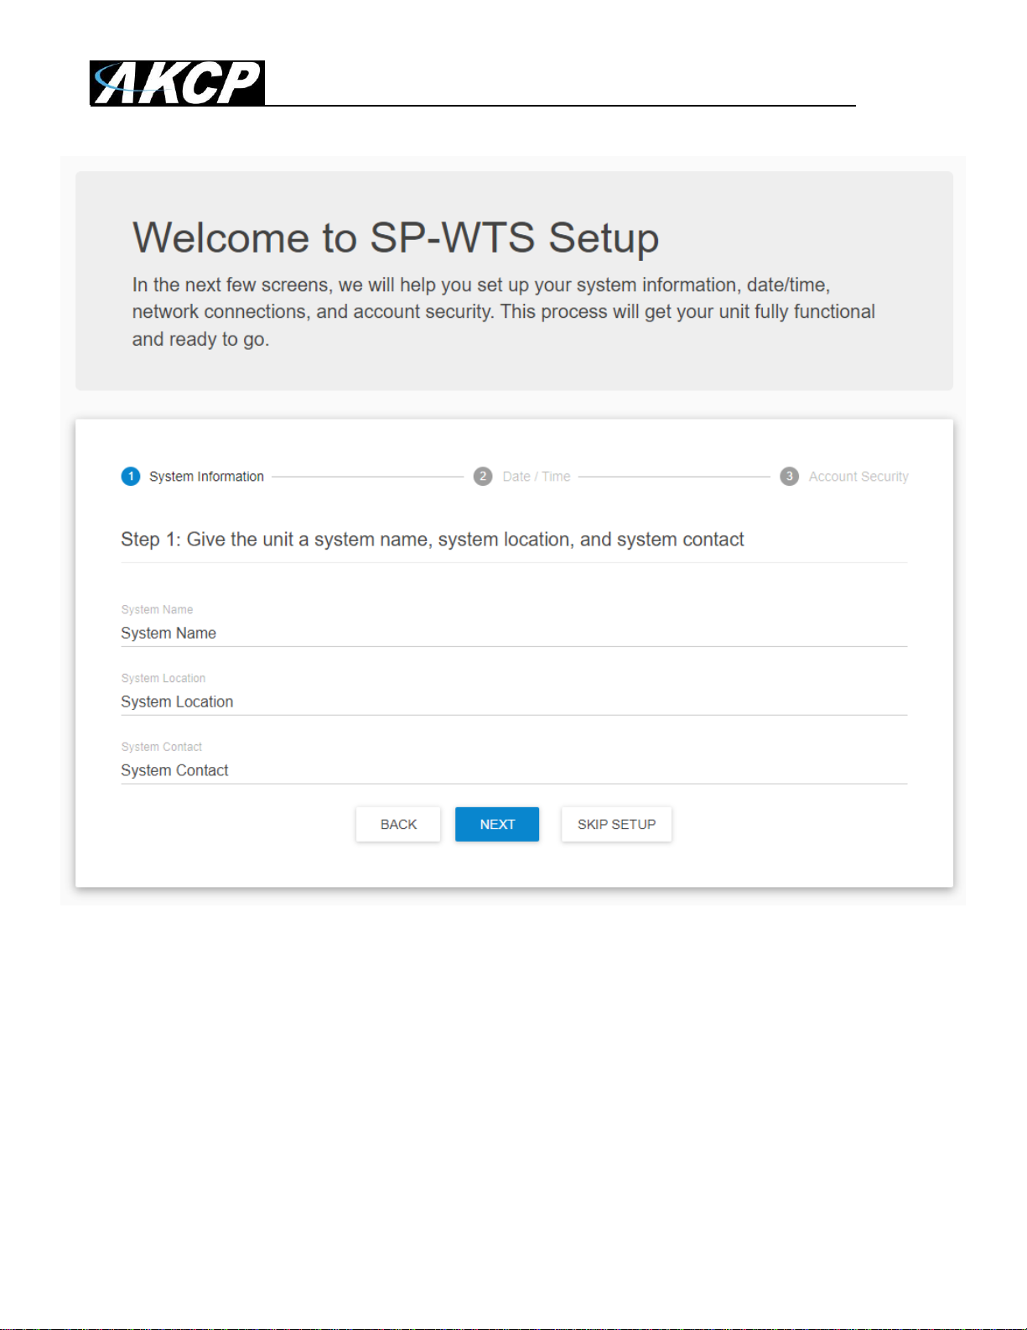The height and width of the screenshot is (1330, 1027).
Task: Choose the SKIP SETUP button
Action: pyautogui.click(x=616, y=825)
